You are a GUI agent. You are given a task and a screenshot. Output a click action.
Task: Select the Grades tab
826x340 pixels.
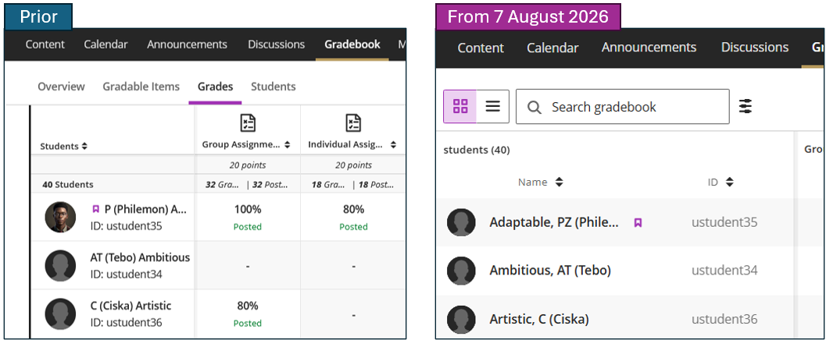click(215, 87)
